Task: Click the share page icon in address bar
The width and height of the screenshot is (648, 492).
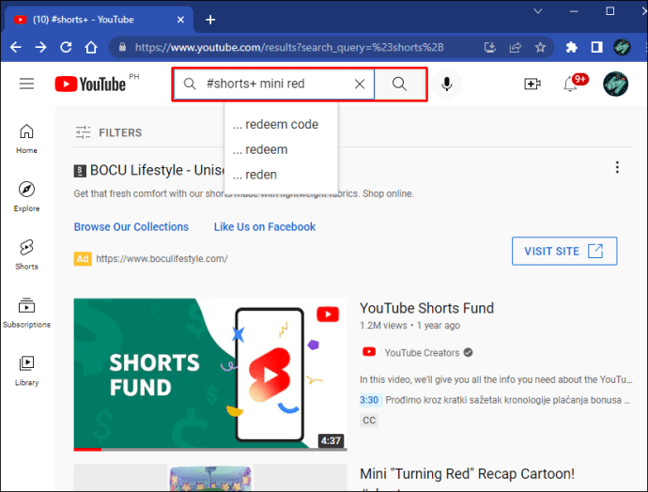Action: click(515, 47)
